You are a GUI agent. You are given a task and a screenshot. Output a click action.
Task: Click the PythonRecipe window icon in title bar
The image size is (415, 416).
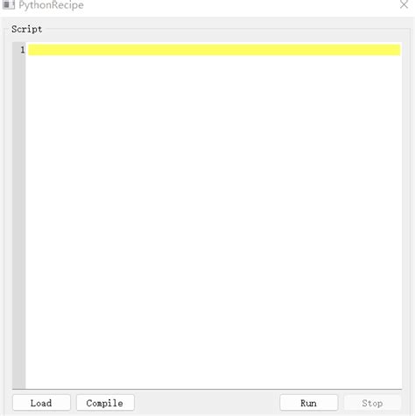(9, 4)
